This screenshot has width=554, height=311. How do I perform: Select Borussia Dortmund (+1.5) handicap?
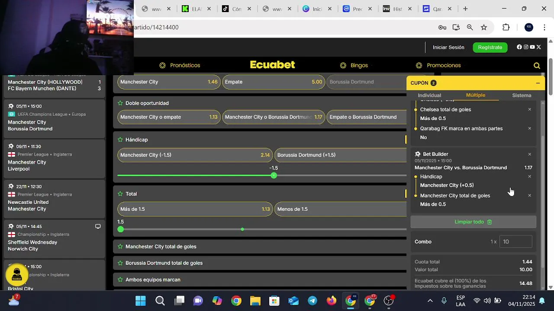click(341, 155)
